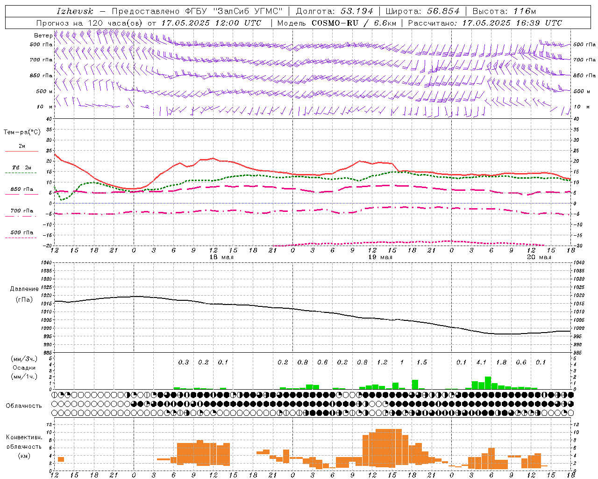
Task: Click the "(мм/3ч.)" units label
Action: click(x=24, y=359)
